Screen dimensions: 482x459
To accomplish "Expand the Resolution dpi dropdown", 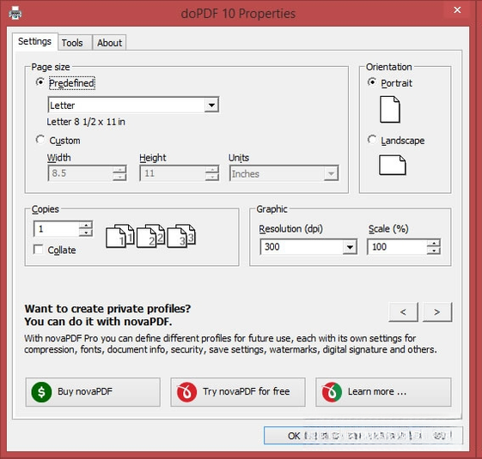I will pos(350,247).
